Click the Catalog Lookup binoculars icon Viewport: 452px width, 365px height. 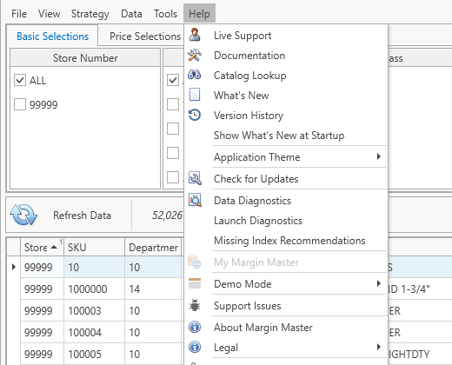(x=195, y=75)
